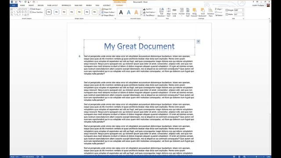Switch to the ACROBAT tab
Screen dimensions: 281x158
pyautogui.click(x=107, y=5)
